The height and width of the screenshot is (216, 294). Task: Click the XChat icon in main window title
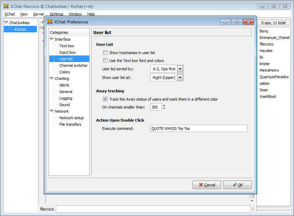point(6,6)
